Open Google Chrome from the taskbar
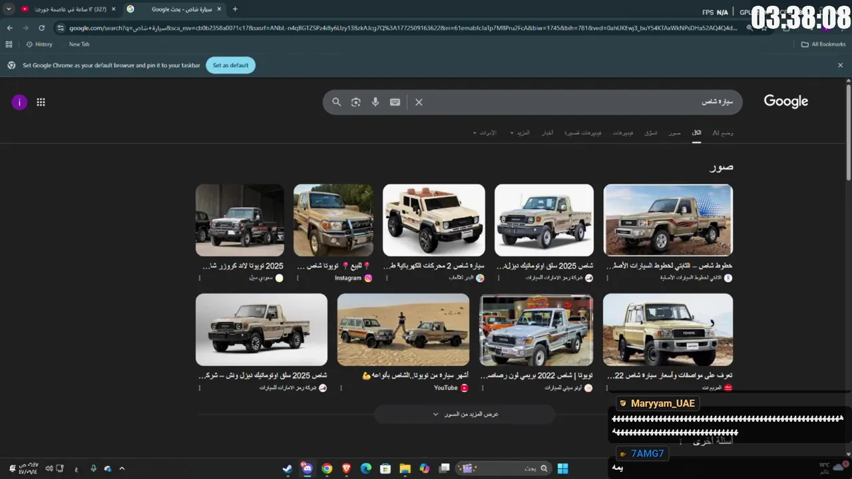The height and width of the screenshot is (479, 852). pyautogui.click(x=327, y=468)
